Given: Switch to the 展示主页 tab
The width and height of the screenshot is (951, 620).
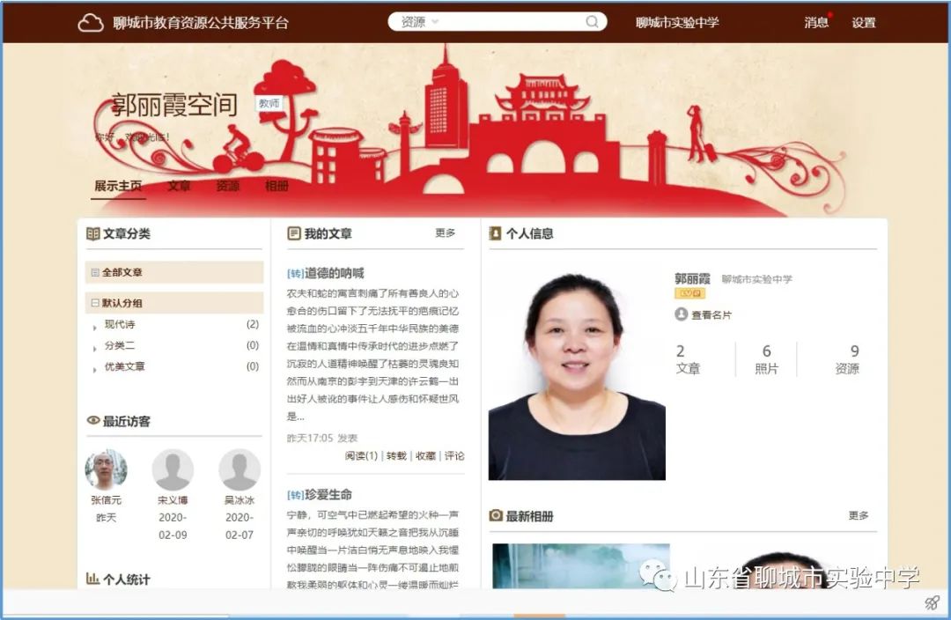Looking at the screenshot, I should [x=118, y=186].
